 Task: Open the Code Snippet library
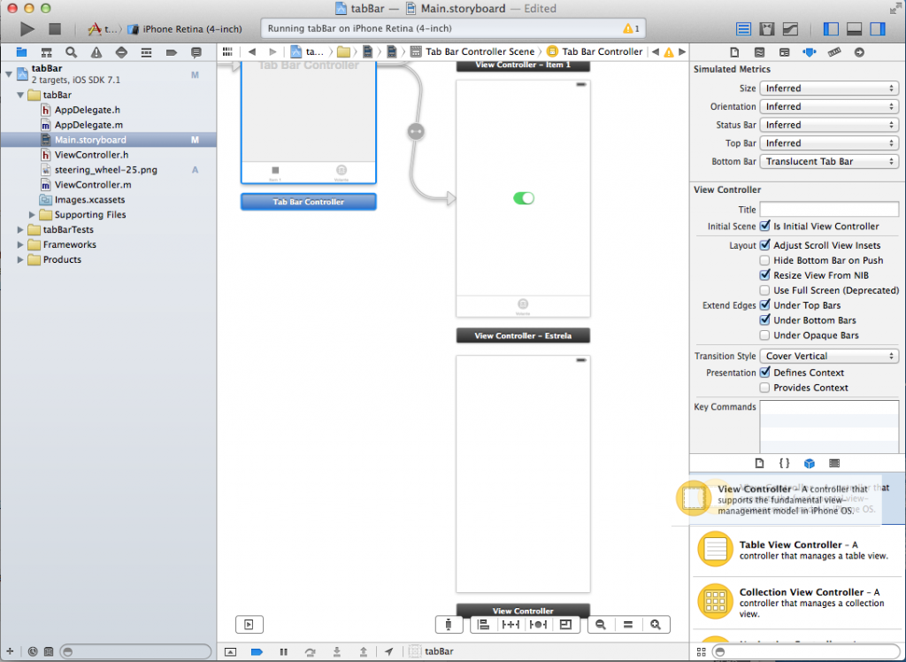tap(784, 463)
